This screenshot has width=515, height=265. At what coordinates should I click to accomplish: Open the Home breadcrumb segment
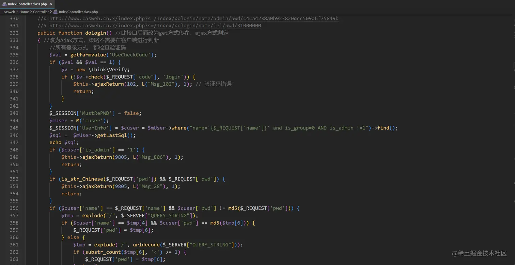pos(24,12)
